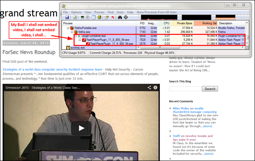Open the View menu
Screen dimensions: 255x161
tap(88, 12)
